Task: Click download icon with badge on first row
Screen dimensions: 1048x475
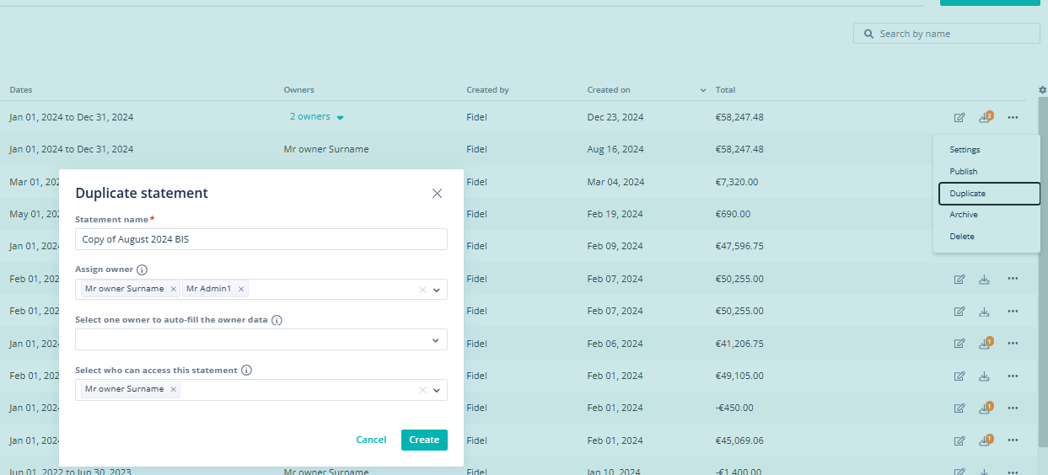Action: [x=985, y=117]
